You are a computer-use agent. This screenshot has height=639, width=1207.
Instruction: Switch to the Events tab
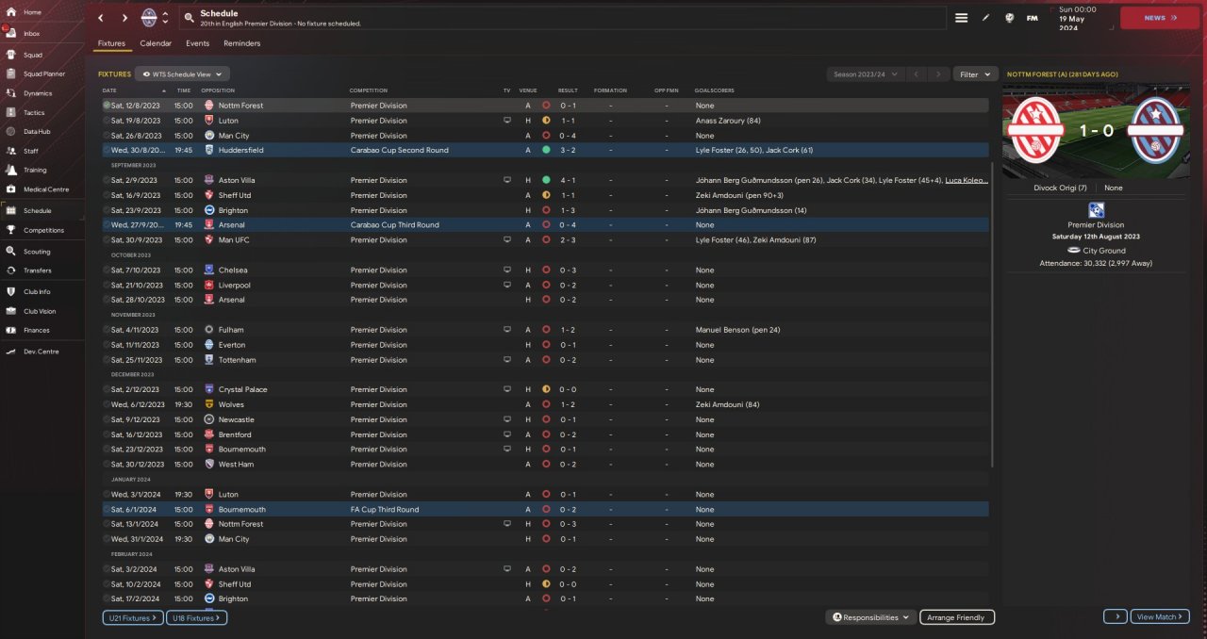tap(197, 43)
